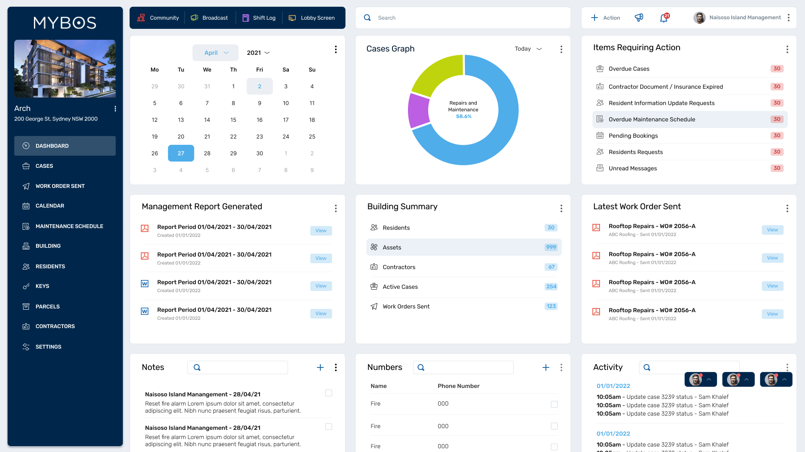Click the notification bell icon
The width and height of the screenshot is (805, 452).
[x=664, y=18]
